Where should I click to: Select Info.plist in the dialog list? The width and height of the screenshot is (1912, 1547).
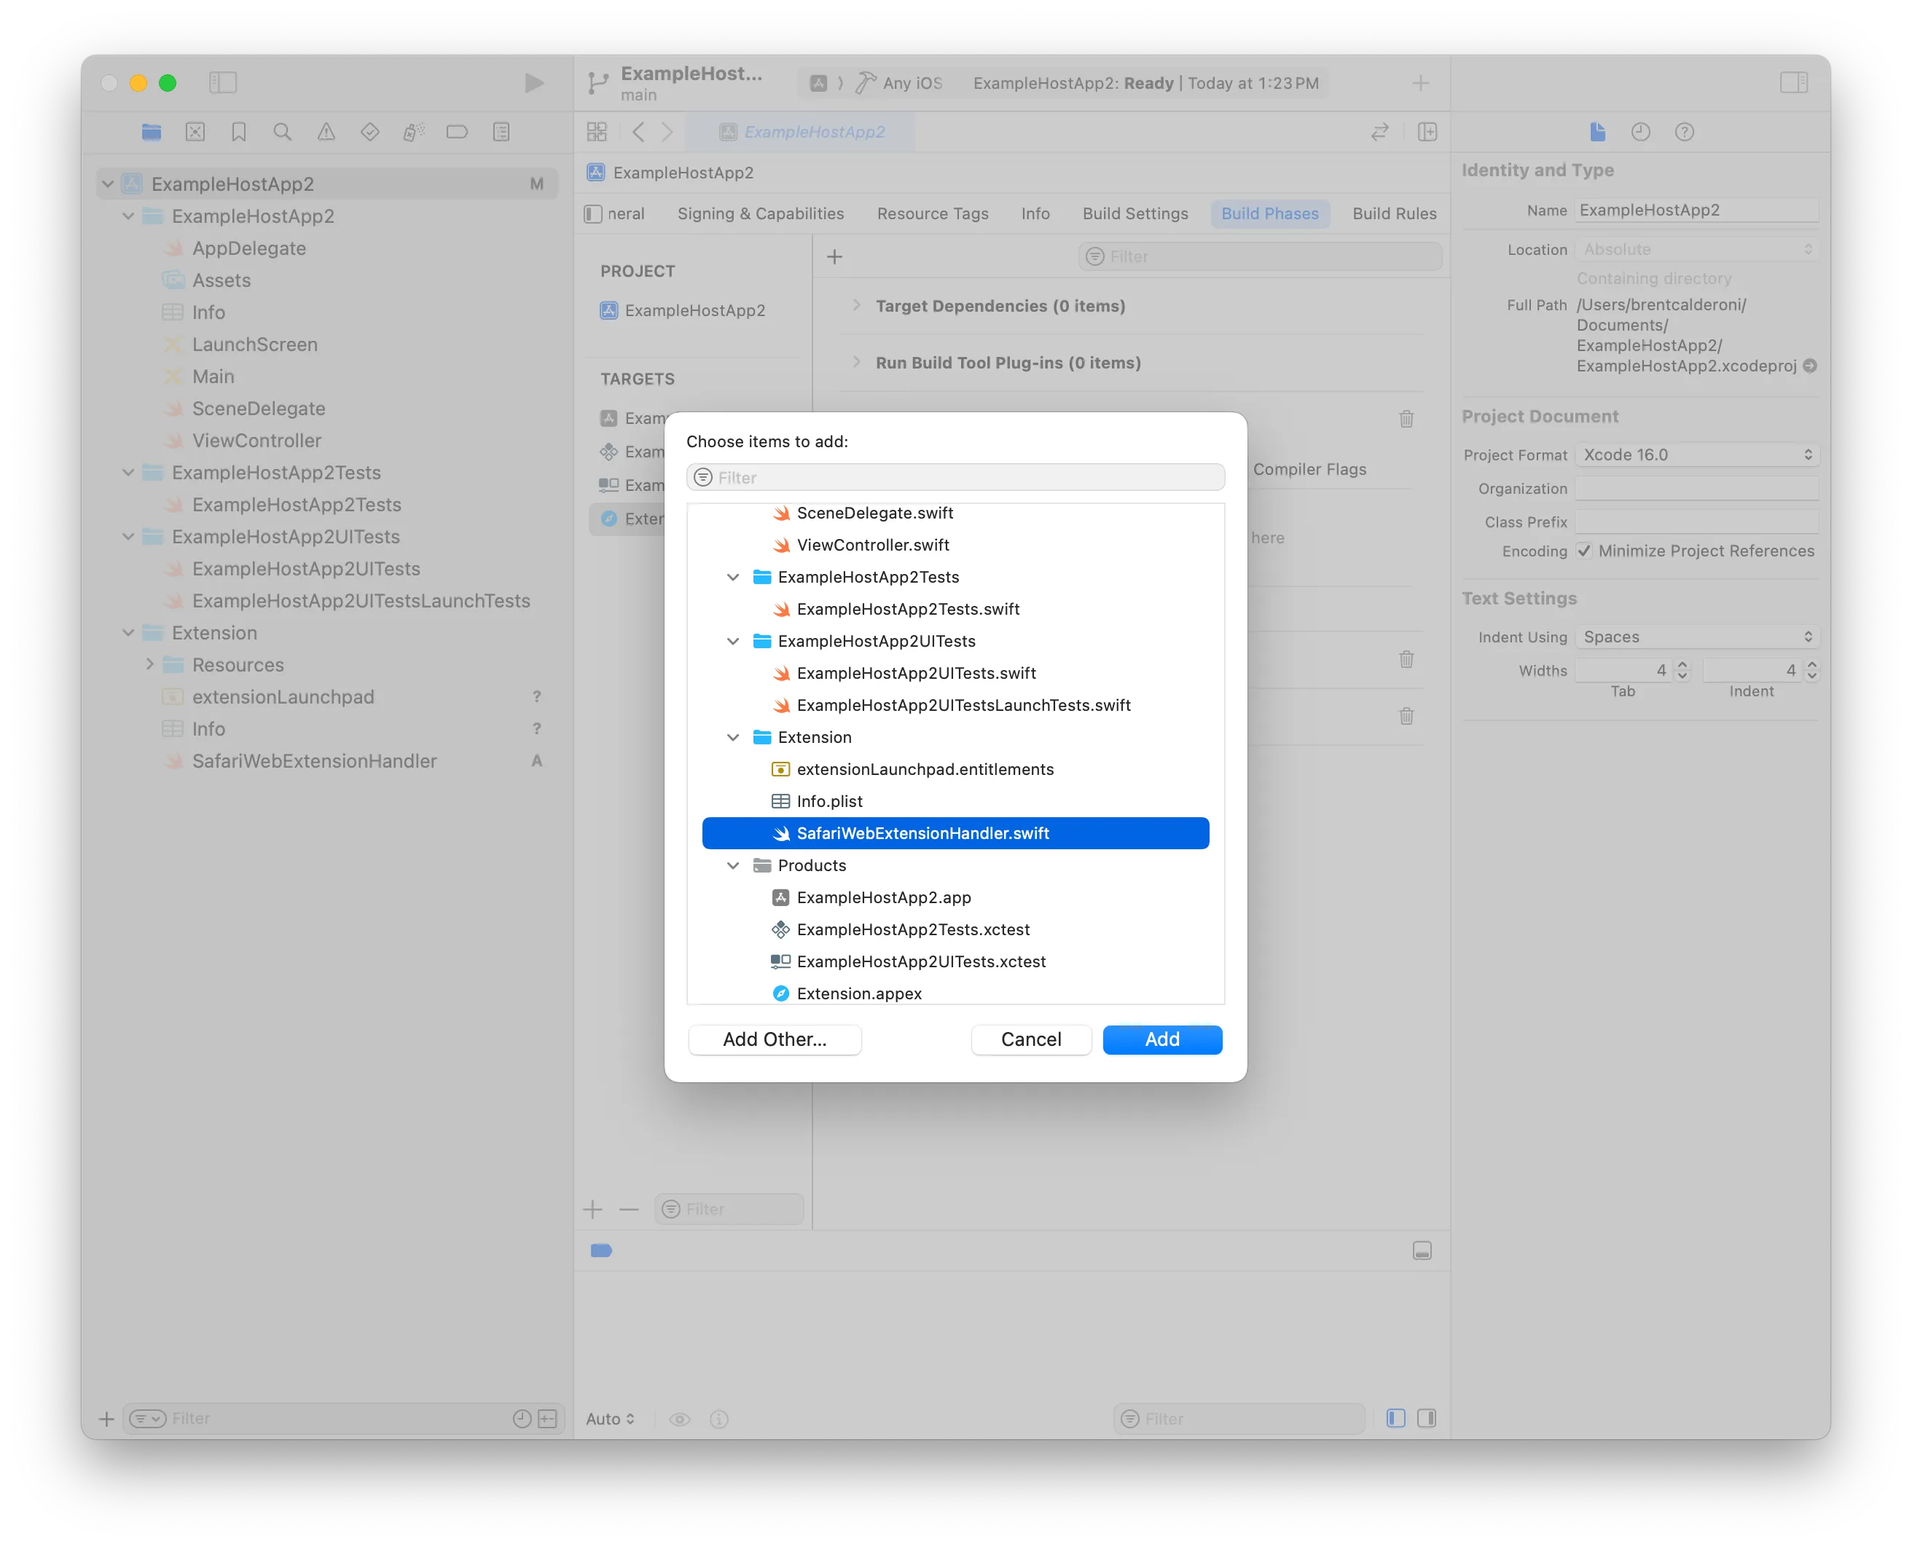[x=955, y=801]
